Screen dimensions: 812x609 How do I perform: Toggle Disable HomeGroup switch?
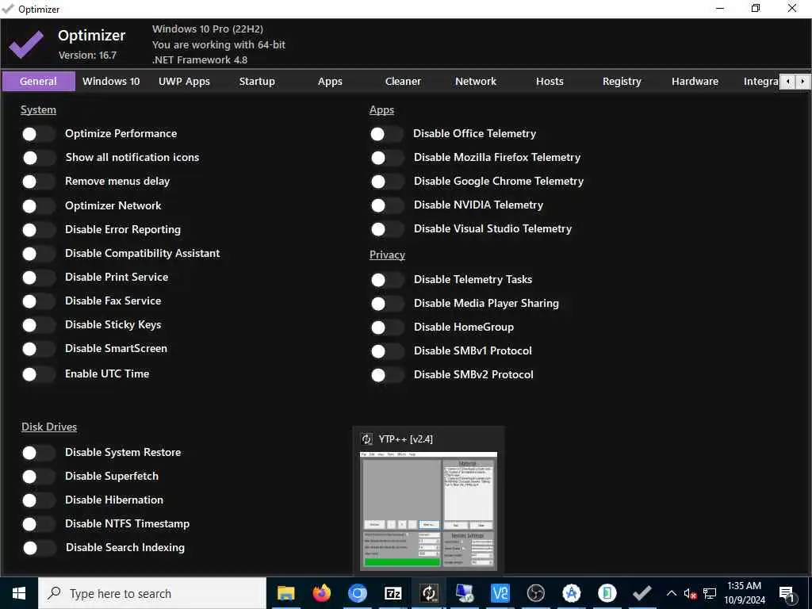tap(387, 327)
